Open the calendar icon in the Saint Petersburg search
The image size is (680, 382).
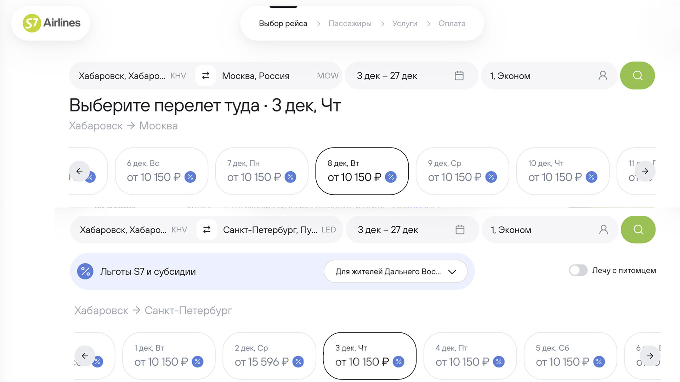click(x=460, y=230)
